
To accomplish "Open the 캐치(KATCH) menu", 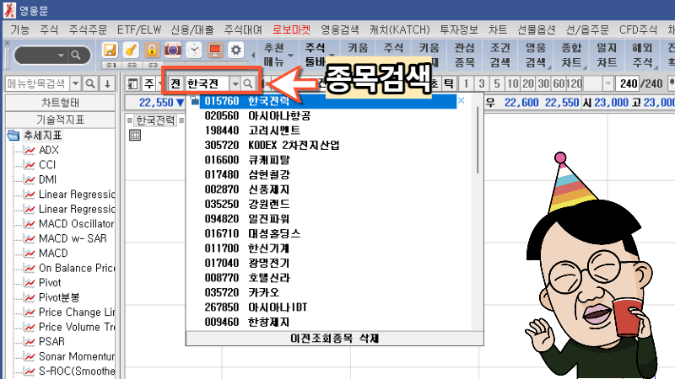I will pos(399,29).
